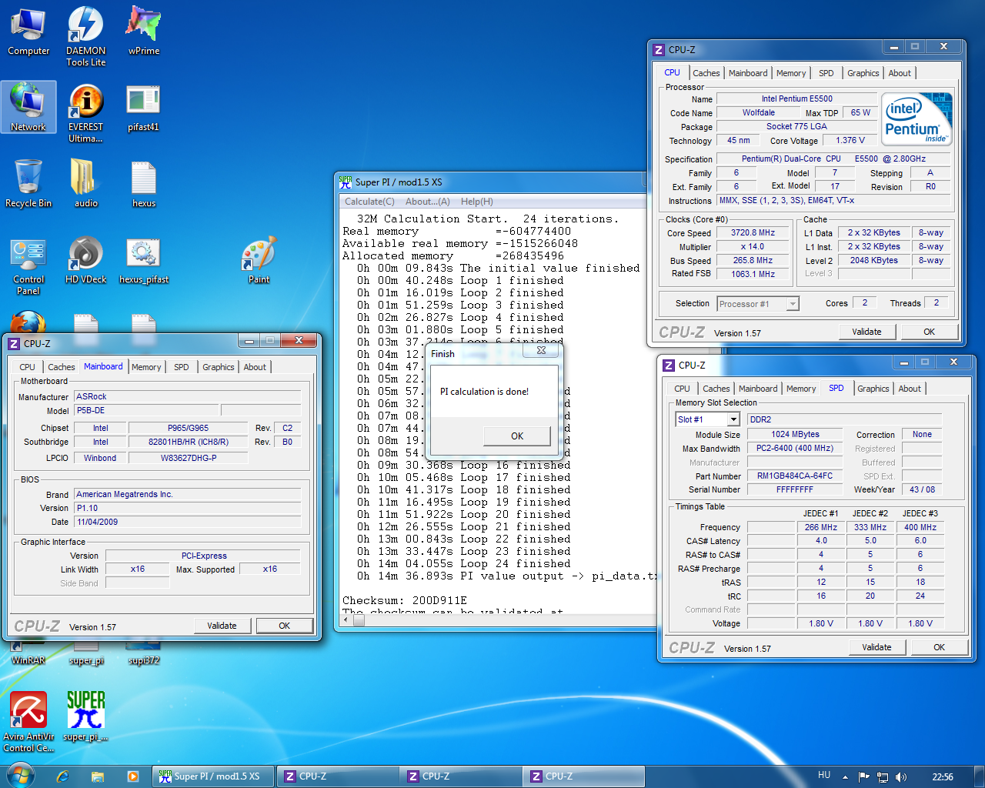Image resolution: width=985 pixels, height=788 pixels.
Task: Click the Super PI taskbar button
Action: (213, 776)
